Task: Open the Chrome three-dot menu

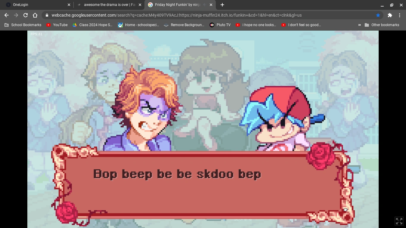Action: (399, 15)
